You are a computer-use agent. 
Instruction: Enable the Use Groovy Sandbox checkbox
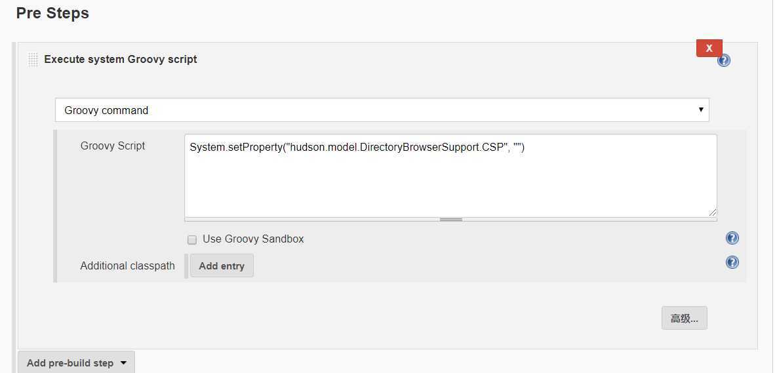coord(192,240)
